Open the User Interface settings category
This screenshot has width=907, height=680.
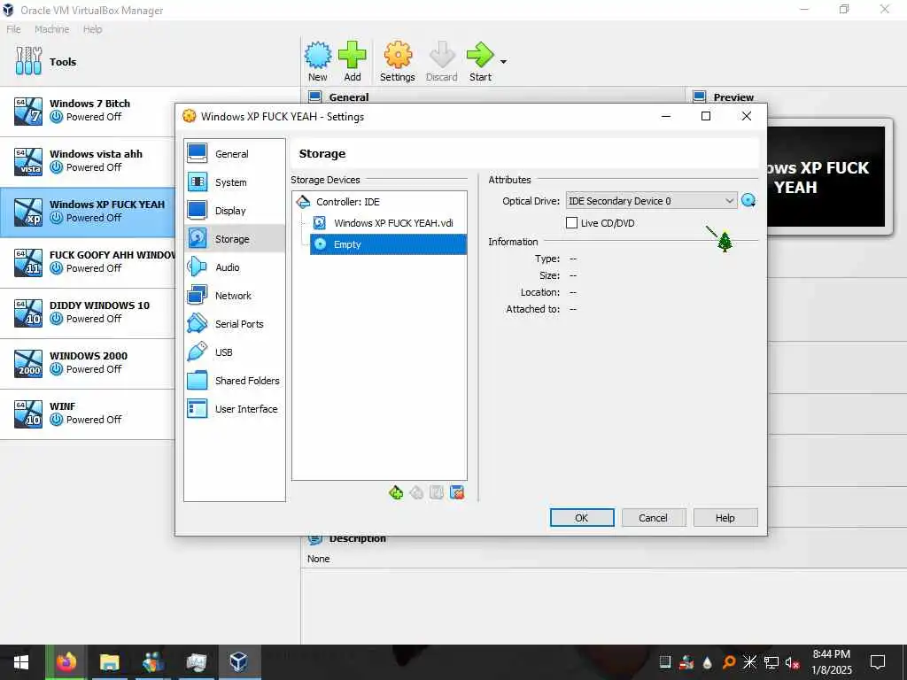(234, 409)
